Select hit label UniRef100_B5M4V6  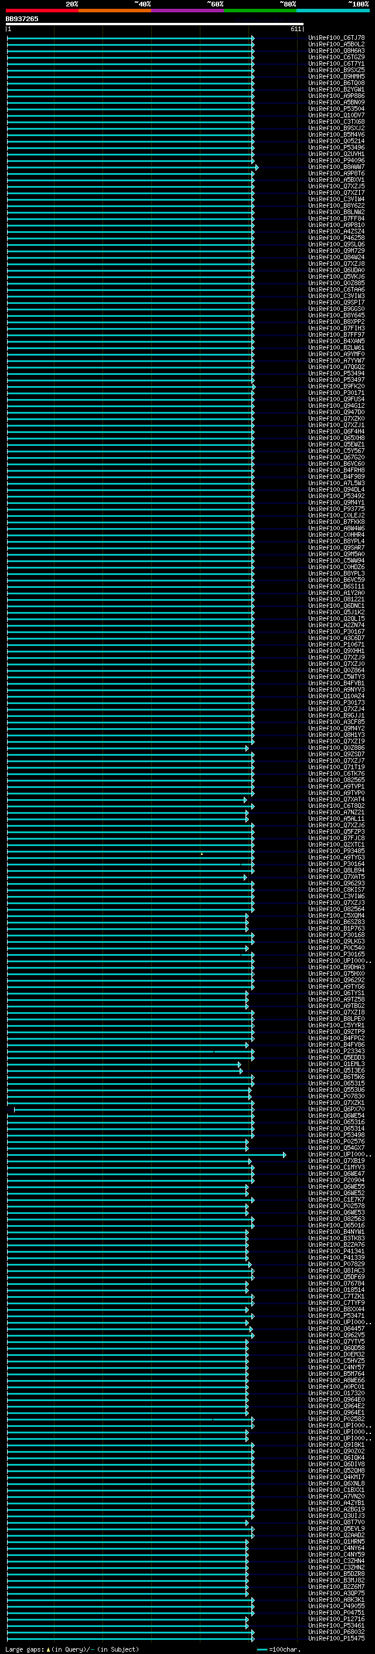pos(336,135)
